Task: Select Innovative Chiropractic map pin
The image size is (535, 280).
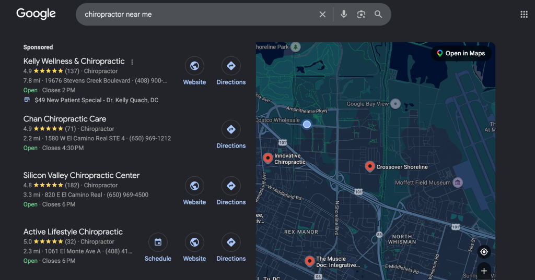Action: click(x=268, y=157)
